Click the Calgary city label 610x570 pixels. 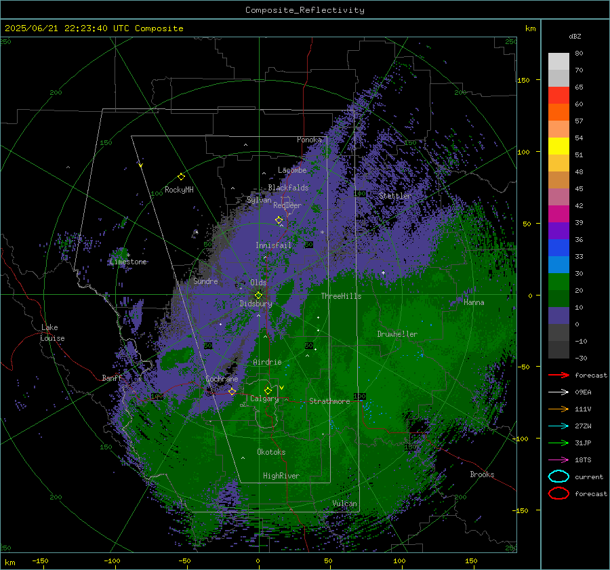click(x=264, y=399)
